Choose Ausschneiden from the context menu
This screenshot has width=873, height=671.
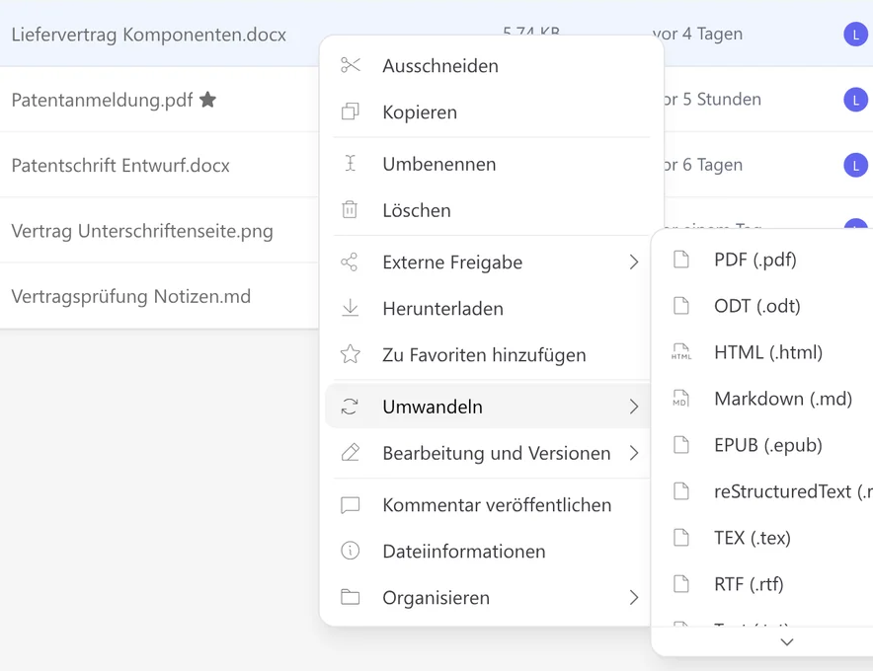click(x=492, y=66)
